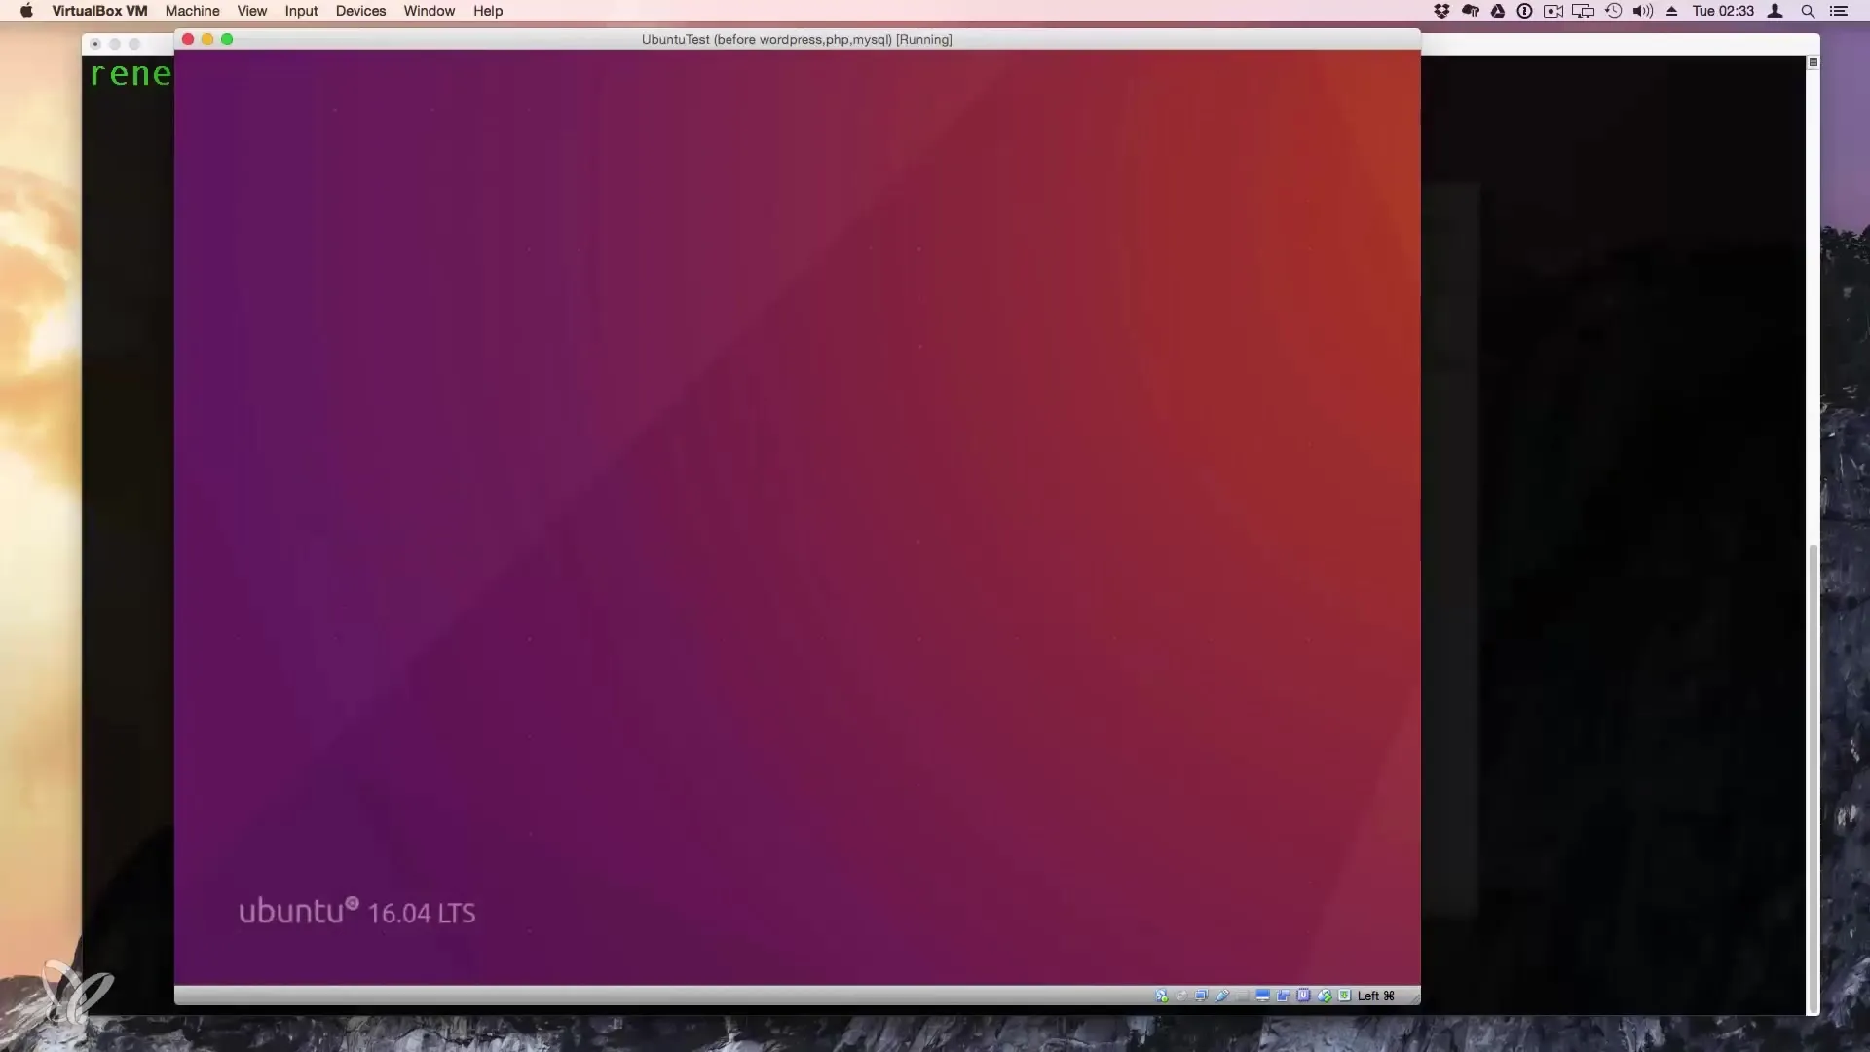Open the Help menu

(x=488, y=11)
